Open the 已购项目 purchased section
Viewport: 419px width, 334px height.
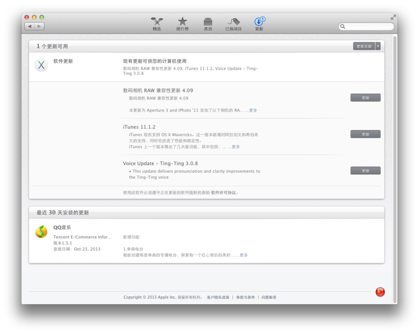pos(234,24)
